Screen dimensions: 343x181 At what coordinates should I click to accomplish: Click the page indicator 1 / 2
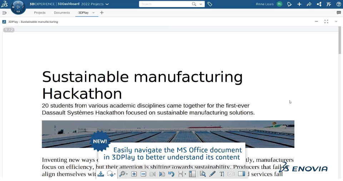pos(9,30)
